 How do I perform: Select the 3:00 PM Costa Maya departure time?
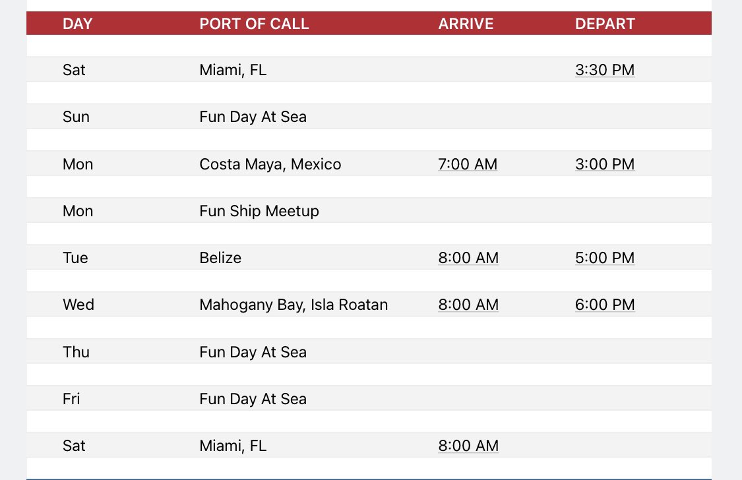(605, 164)
